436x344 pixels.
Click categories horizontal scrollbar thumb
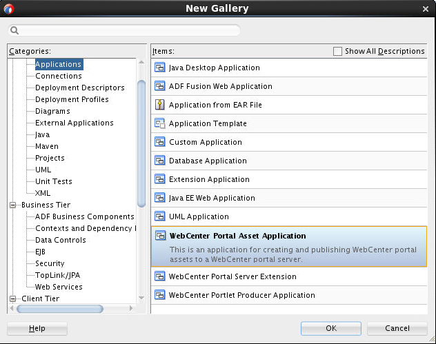coord(60,308)
